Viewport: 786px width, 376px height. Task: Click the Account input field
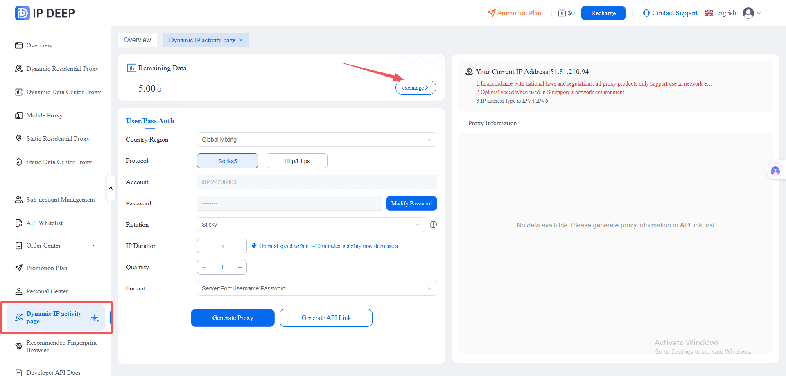317,182
